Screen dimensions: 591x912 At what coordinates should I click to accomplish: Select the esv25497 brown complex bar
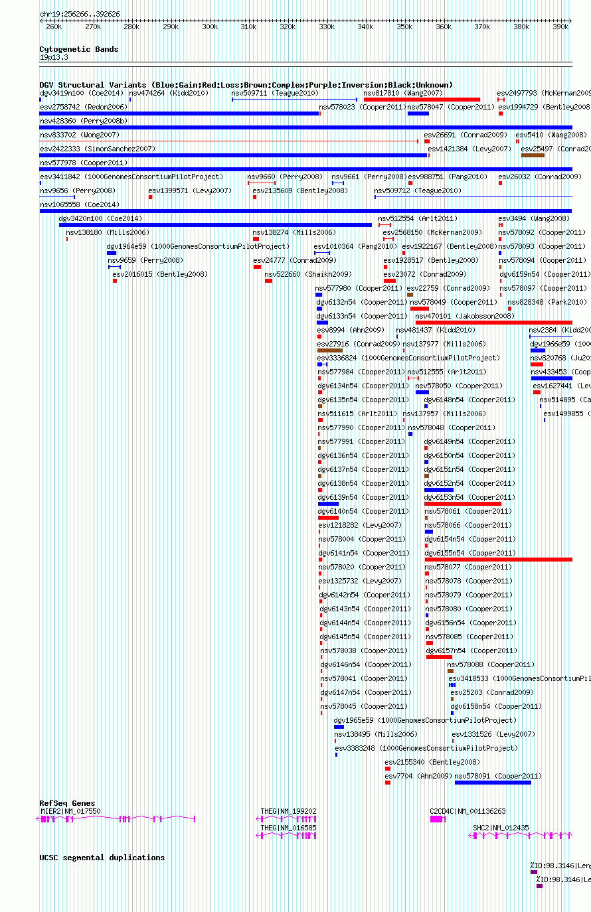[533, 155]
